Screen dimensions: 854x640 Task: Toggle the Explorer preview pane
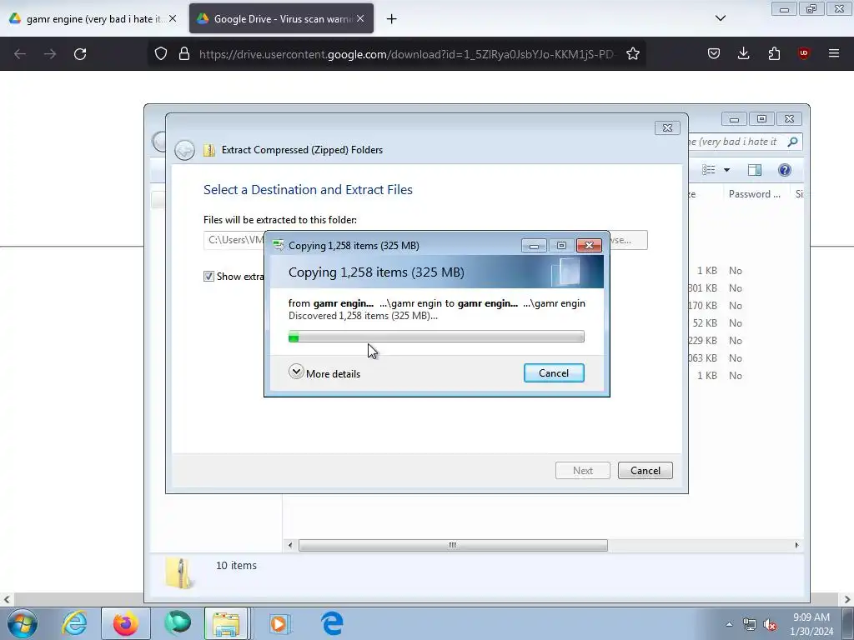pos(754,170)
